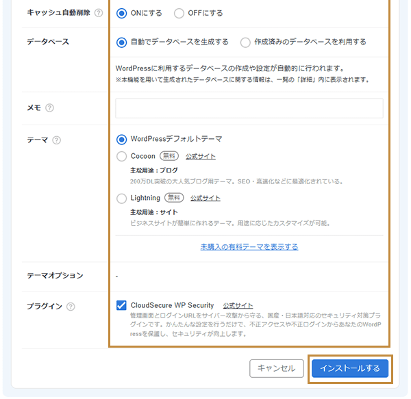This screenshot has height=399, width=411.
Task: Select the Lightning theme radio
Action: coord(122,198)
